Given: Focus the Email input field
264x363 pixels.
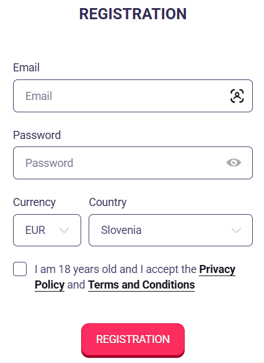Looking at the screenshot, I should (133, 96).
